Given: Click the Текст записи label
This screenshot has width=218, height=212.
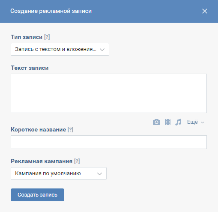Looking at the screenshot, I should click(30, 68).
